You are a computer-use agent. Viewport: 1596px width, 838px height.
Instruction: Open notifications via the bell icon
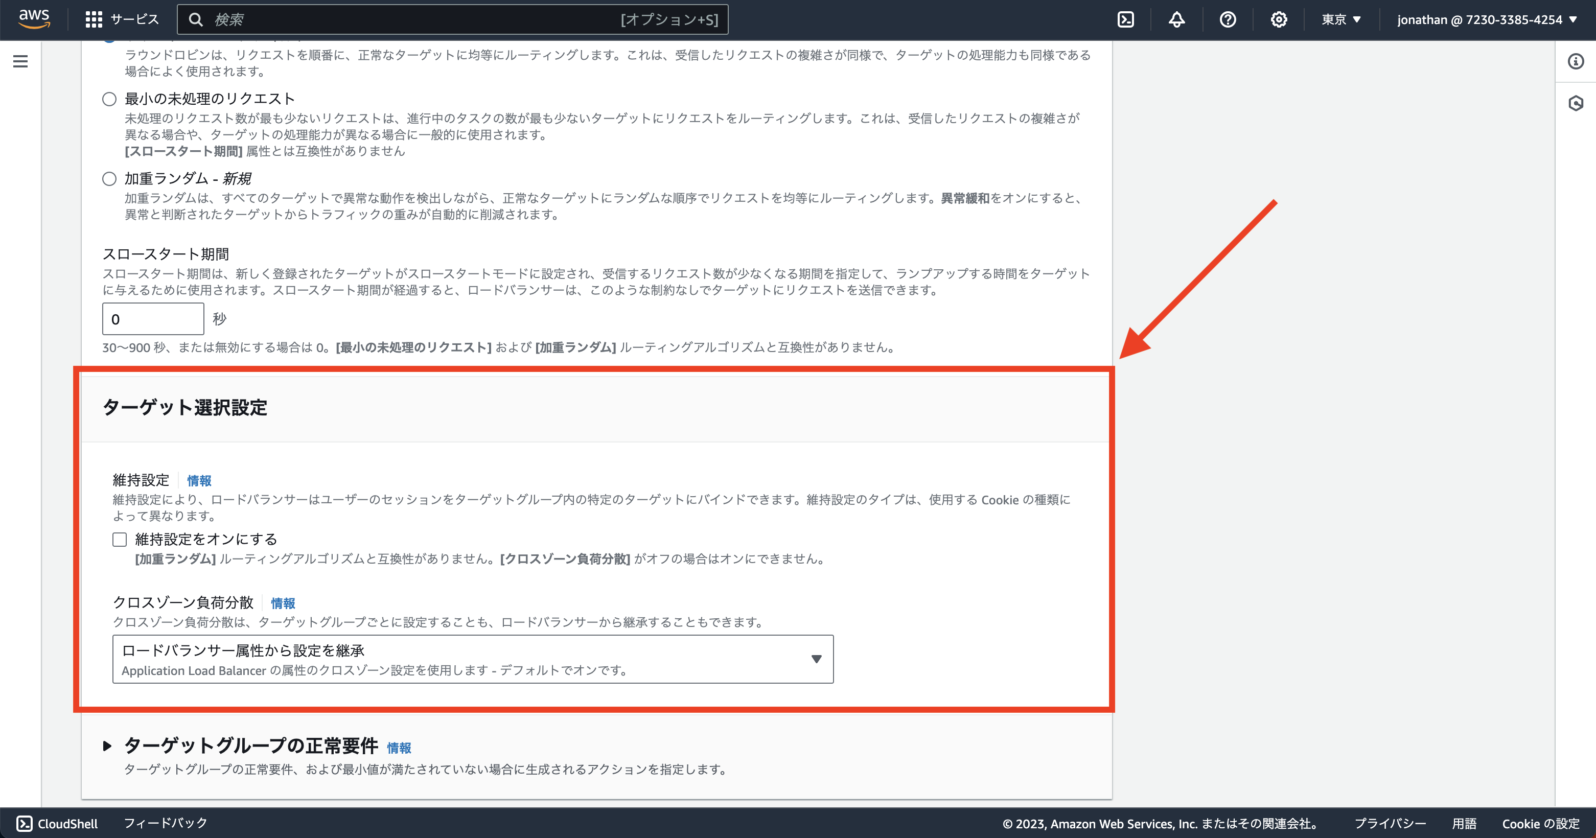[x=1176, y=19]
